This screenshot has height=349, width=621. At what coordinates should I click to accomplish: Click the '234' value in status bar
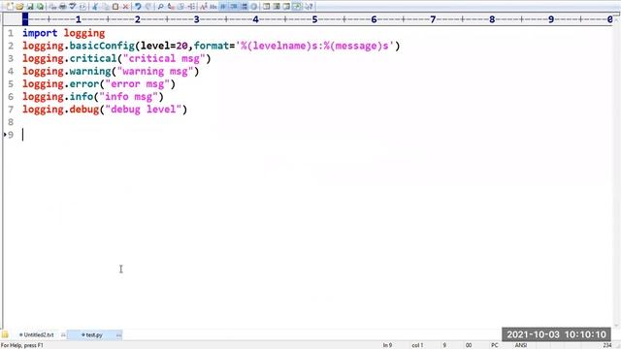607,345
